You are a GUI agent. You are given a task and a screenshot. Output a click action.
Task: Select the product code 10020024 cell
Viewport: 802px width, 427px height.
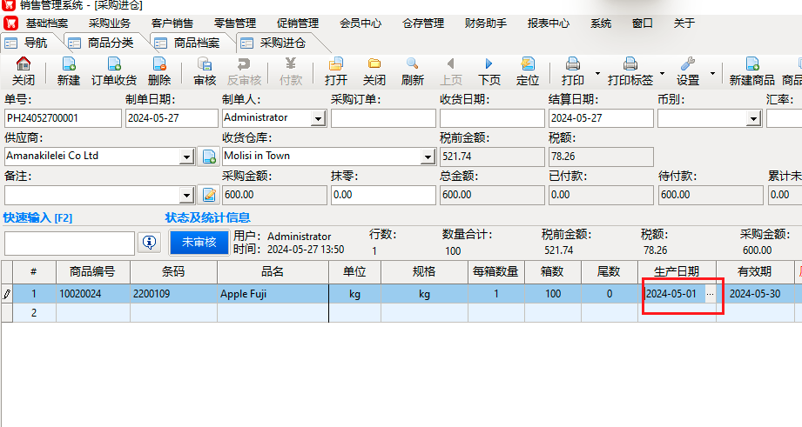[x=93, y=294]
